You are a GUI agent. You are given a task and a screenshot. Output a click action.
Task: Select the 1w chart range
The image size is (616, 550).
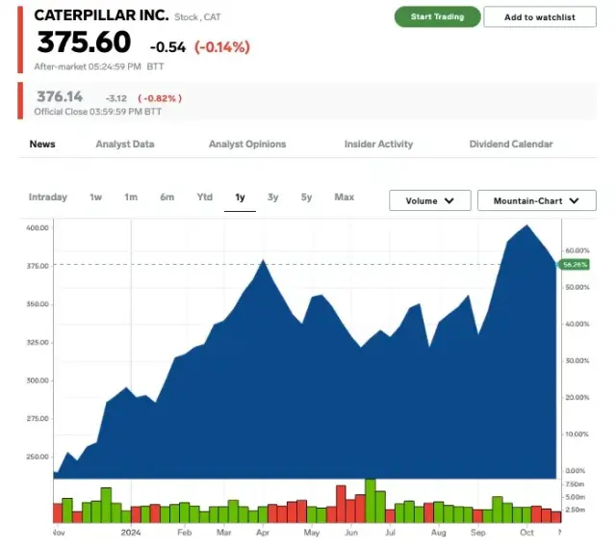point(96,197)
